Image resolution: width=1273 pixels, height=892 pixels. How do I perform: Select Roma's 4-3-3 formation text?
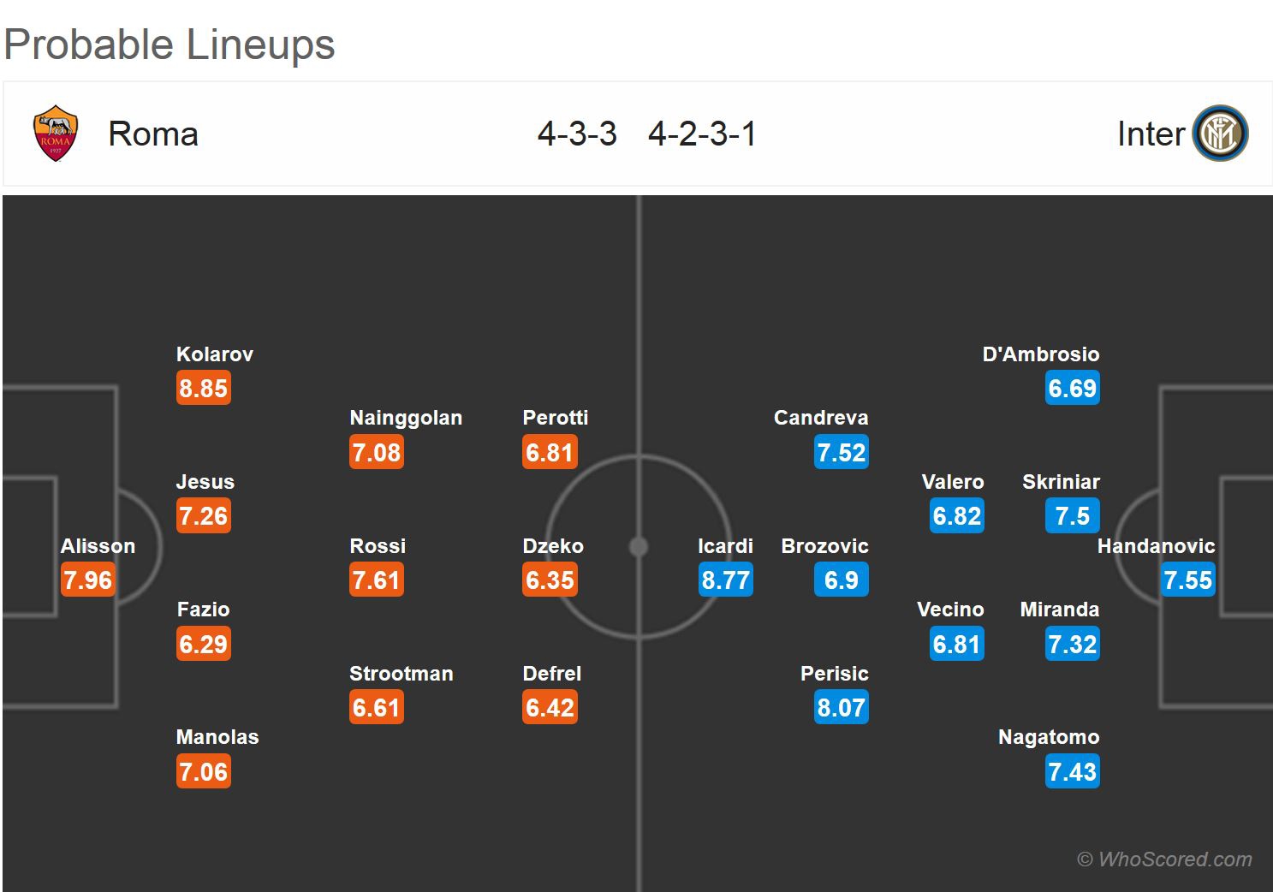click(x=577, y=134)
